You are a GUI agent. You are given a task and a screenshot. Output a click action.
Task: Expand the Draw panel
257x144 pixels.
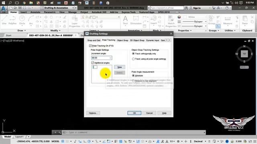[21, 30]
